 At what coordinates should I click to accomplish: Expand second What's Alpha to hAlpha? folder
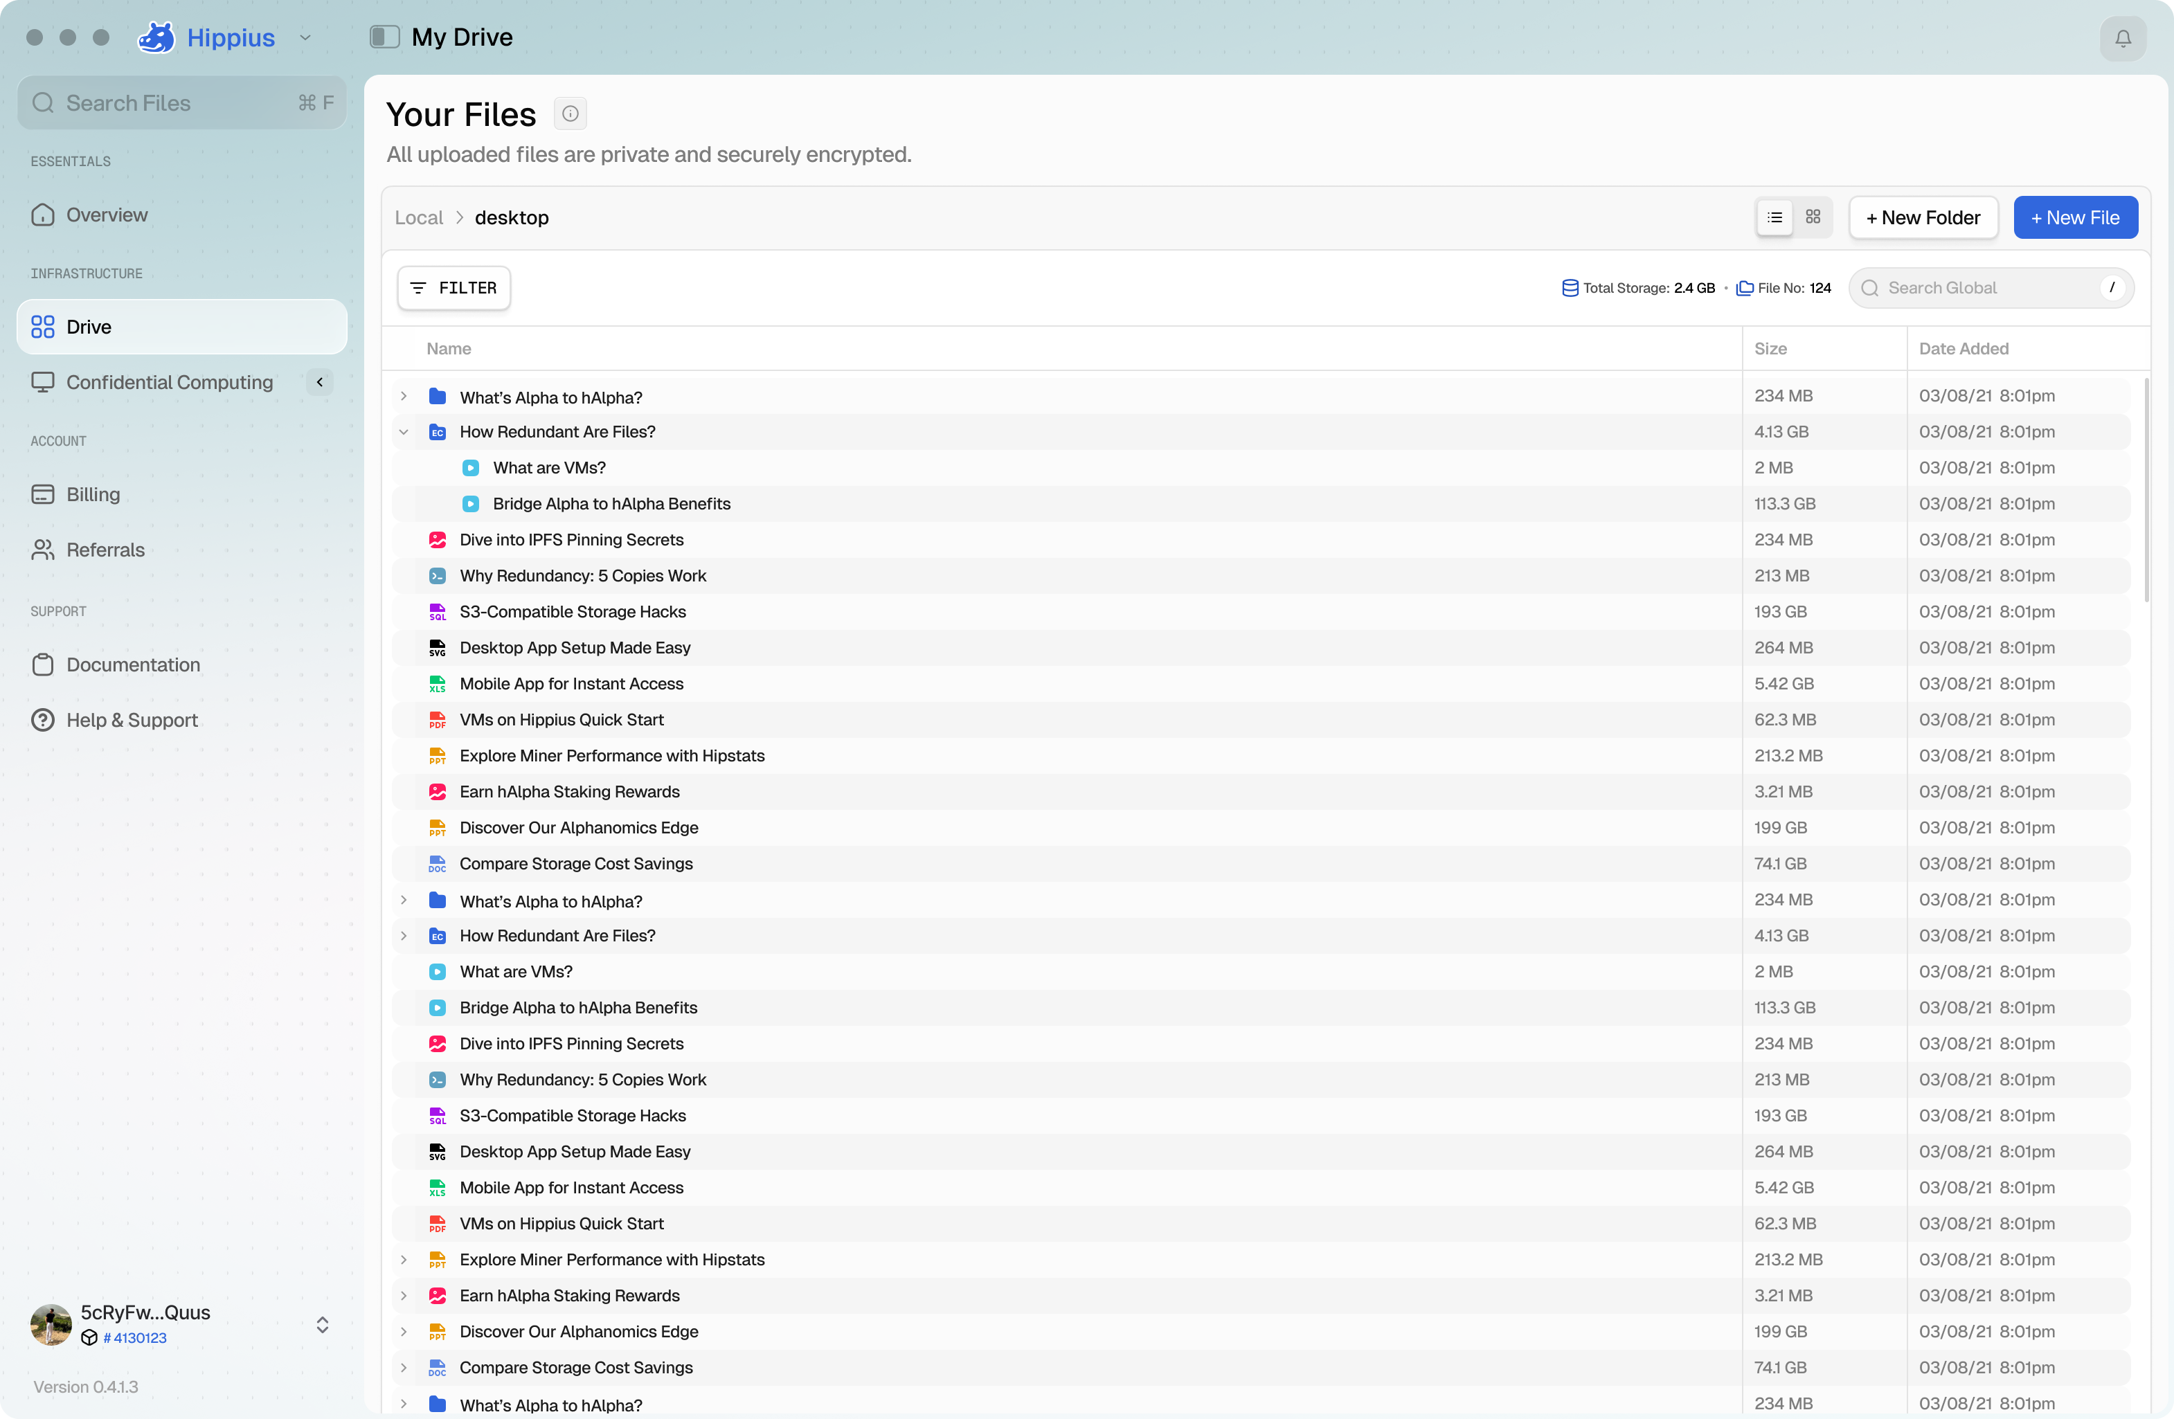pyautogui.click(x=404, y=901)
